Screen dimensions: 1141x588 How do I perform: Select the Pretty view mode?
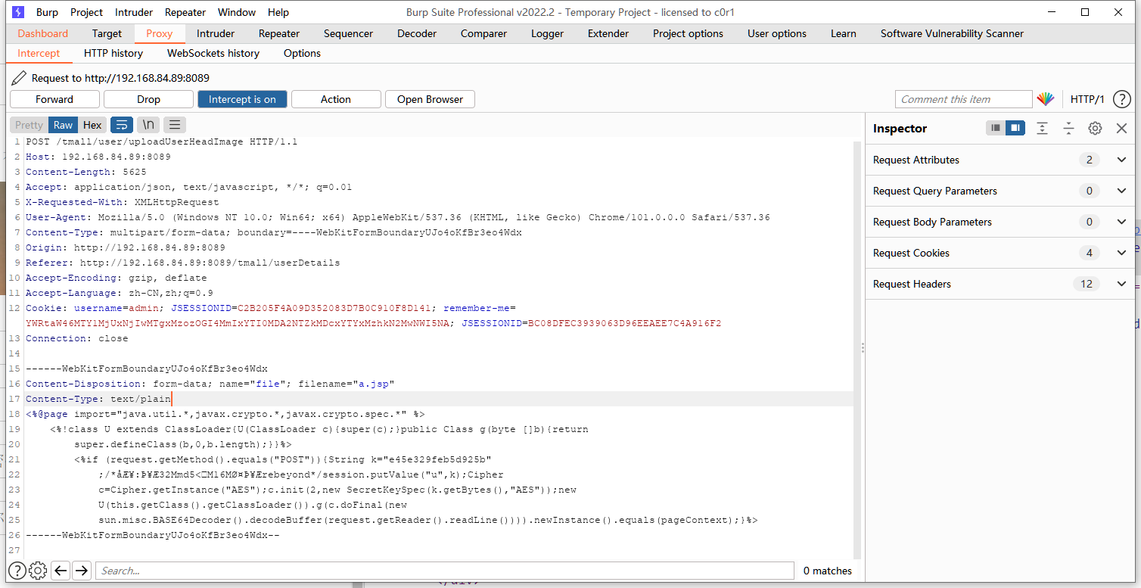(x=30, y=125)
